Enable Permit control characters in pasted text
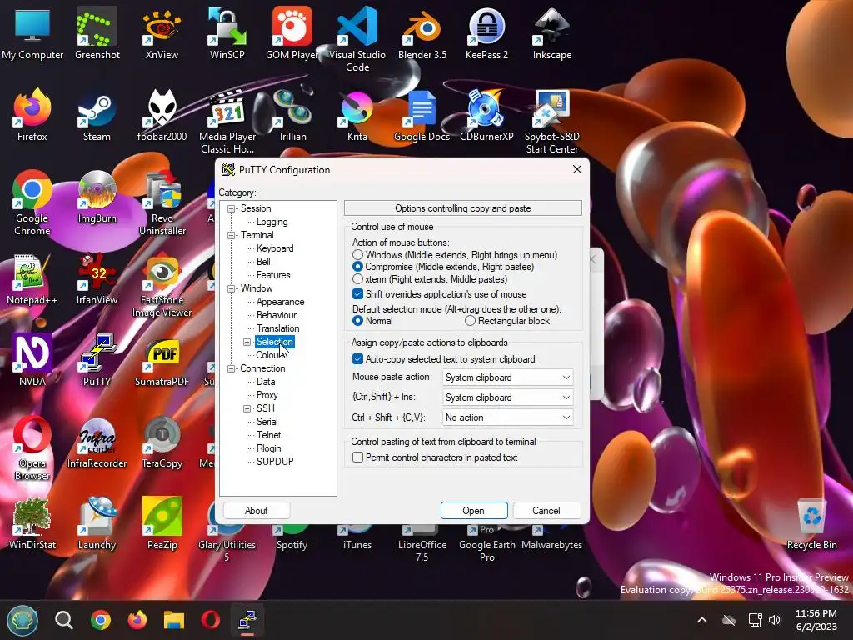853x640 pixels. (x=435, y=457)
